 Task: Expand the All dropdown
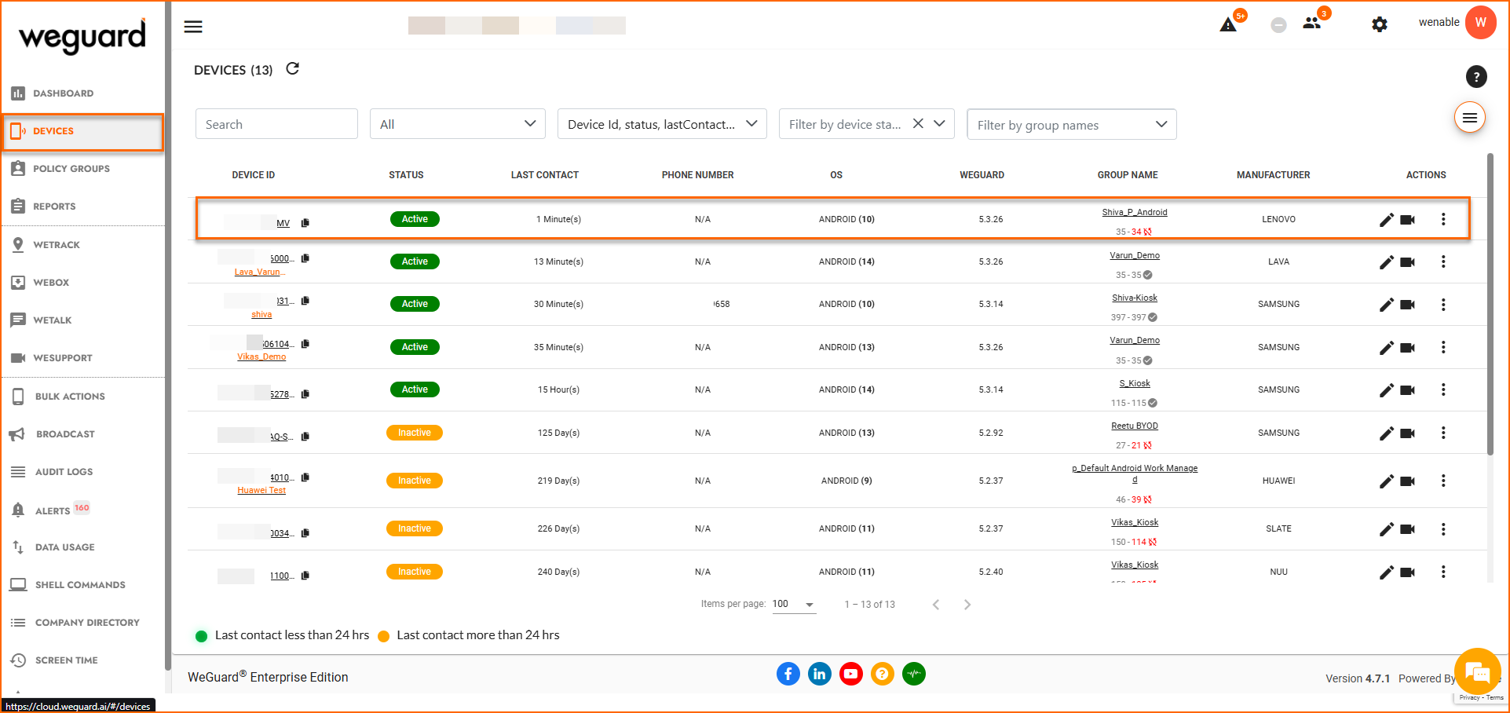pyautogui.click(x=458, y=124)
